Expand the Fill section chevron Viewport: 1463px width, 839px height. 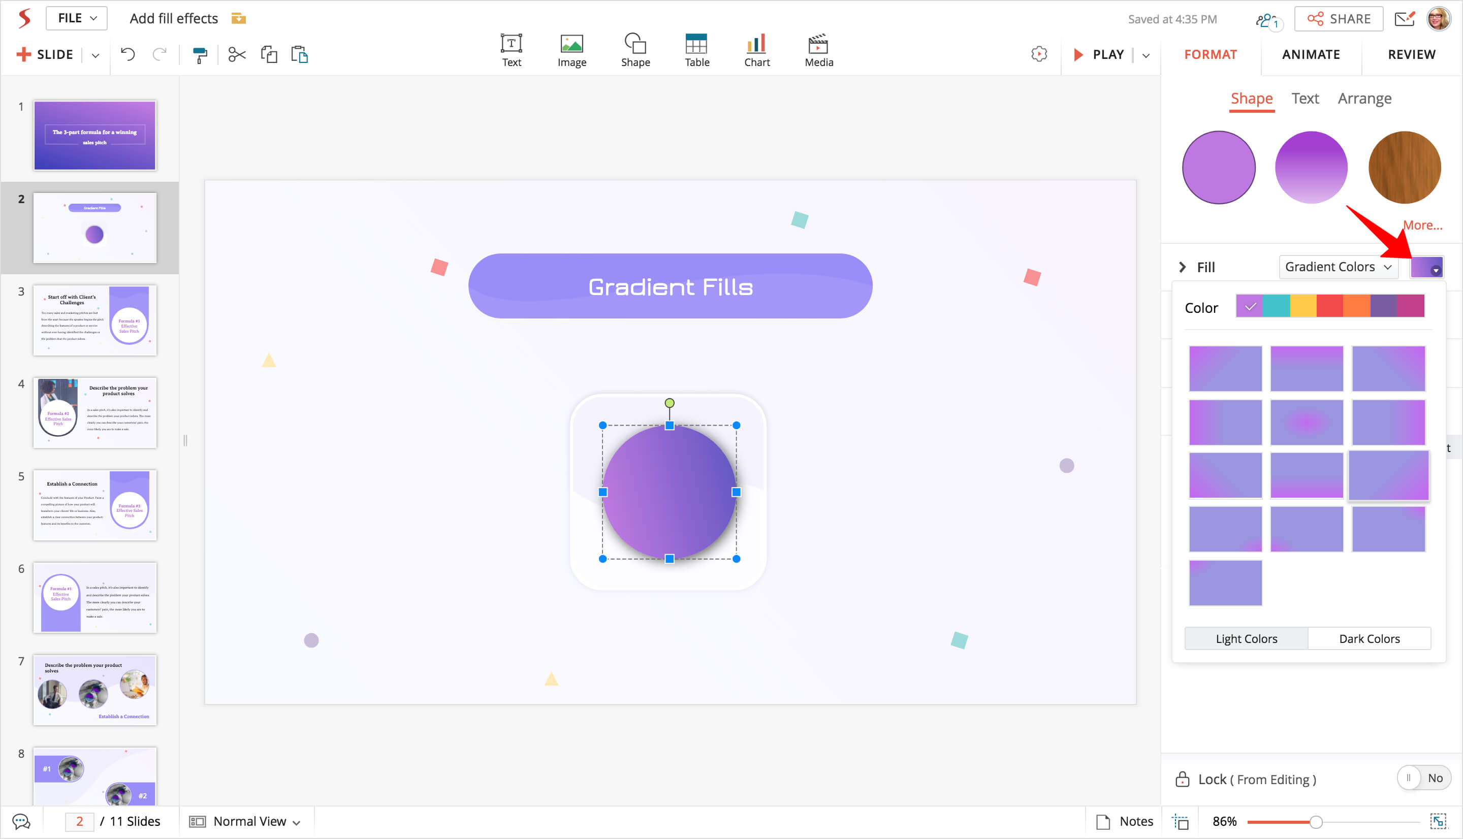(x=1183, y=267)
